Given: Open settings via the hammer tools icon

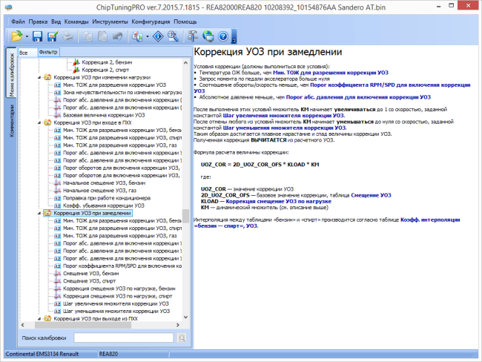Looking at the screenshot, I should (x=193, y=36).
